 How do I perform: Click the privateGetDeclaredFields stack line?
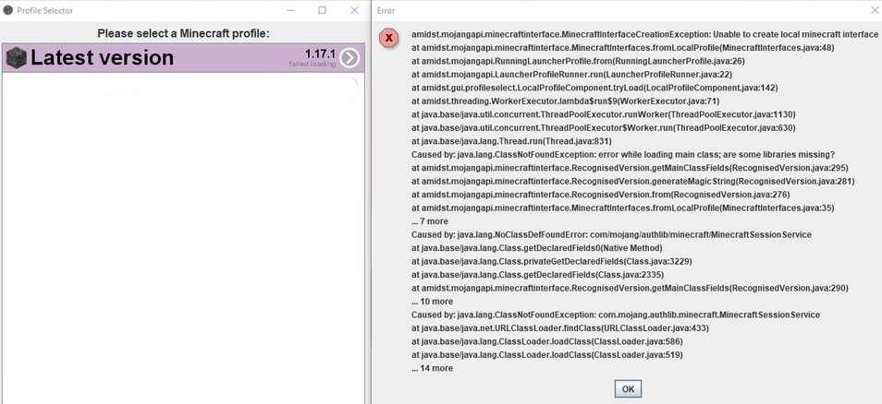coord(551,261)
